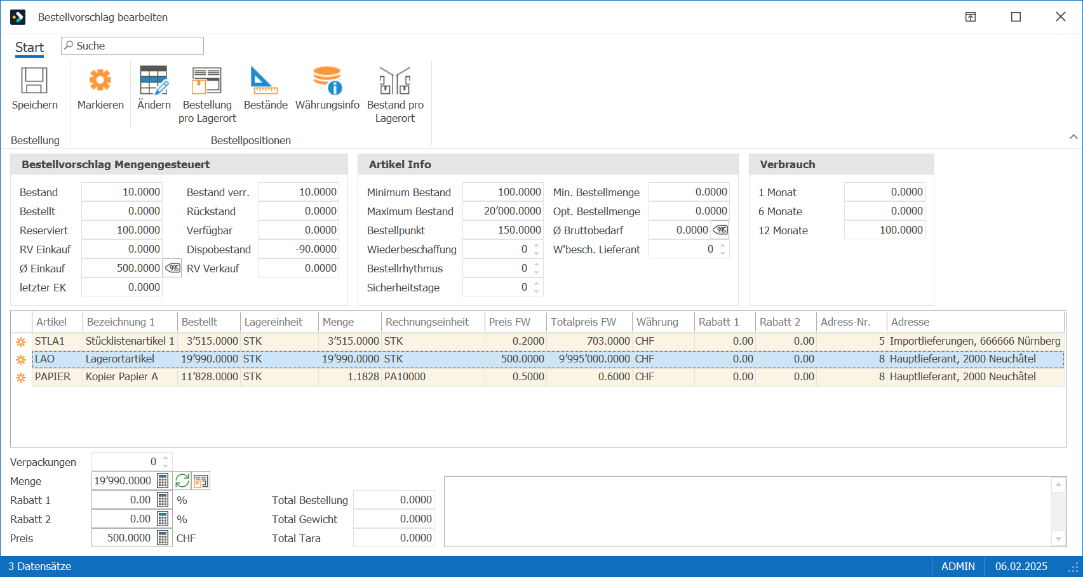Switch to the Start ribbon tab
1083x577 pixels.
pyautogui.click(x=29, y=48)
